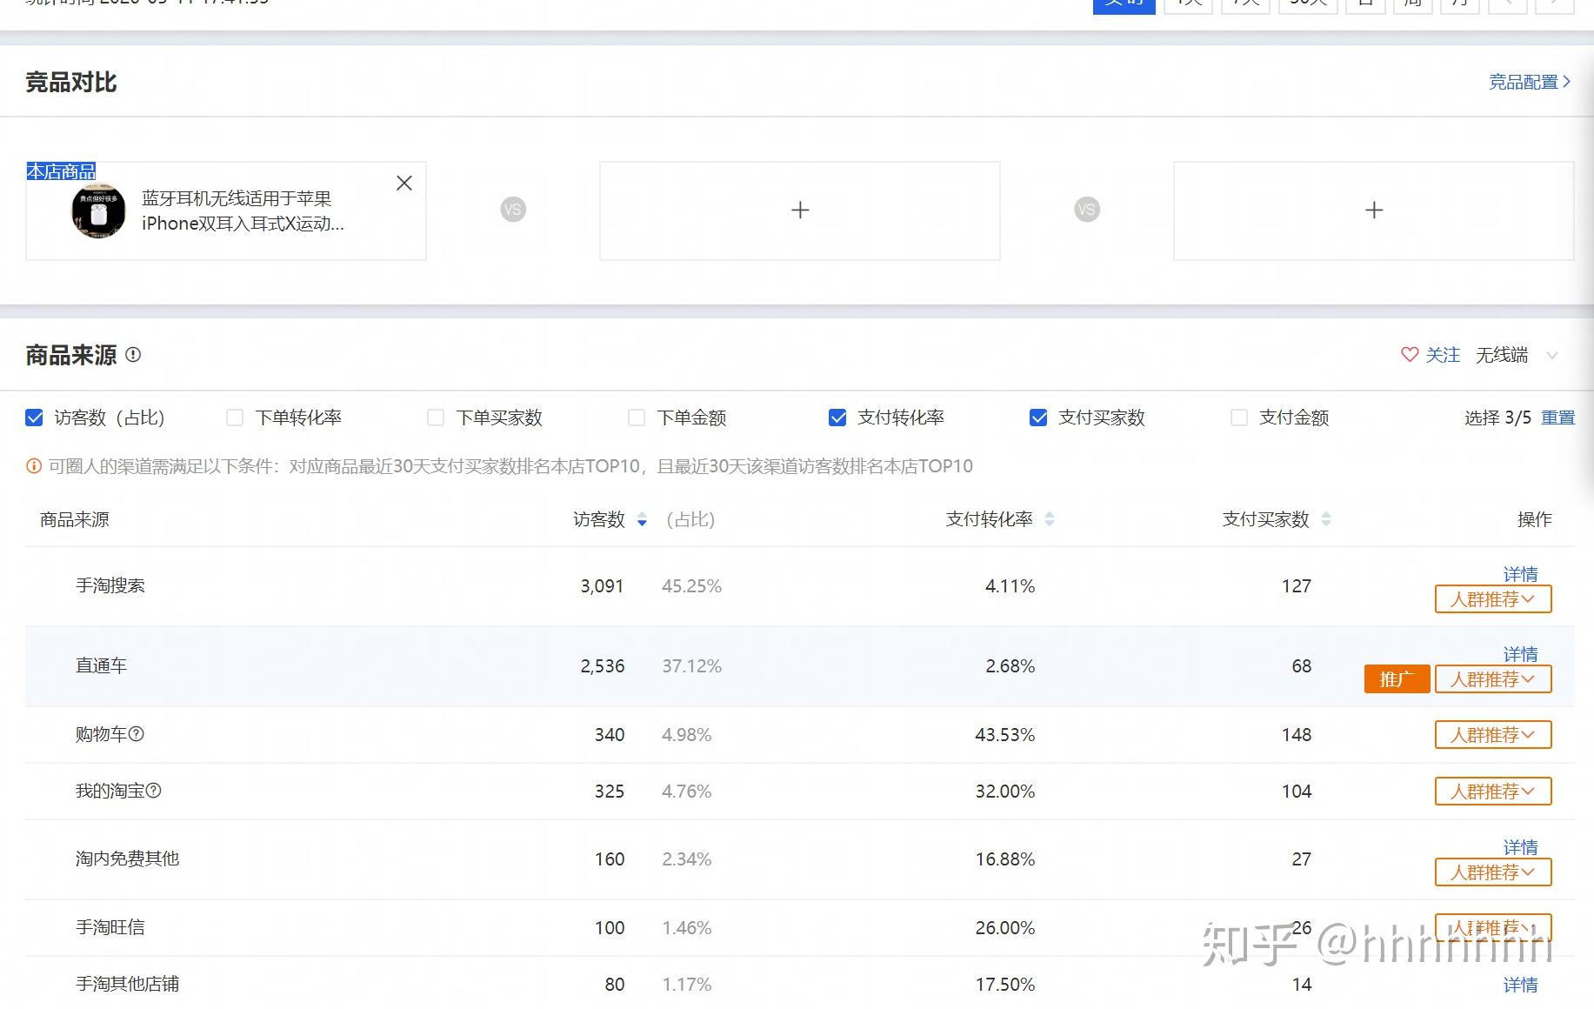Click 推广 button for 直通车
Image resolution: width=1594 pixels, height=1009 pixels.
coord(1397,679)
